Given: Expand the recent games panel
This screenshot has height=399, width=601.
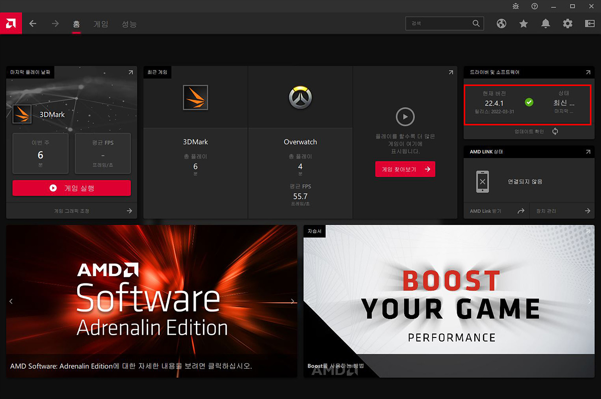Looking at the screenshot, I should tap(450, 72).
